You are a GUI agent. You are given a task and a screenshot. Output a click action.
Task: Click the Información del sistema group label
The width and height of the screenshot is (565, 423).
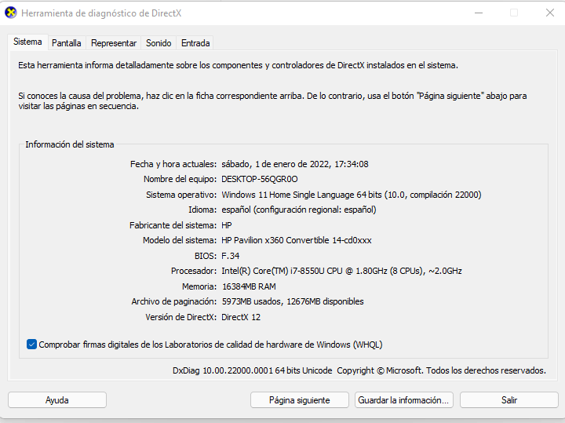point(70,144)
